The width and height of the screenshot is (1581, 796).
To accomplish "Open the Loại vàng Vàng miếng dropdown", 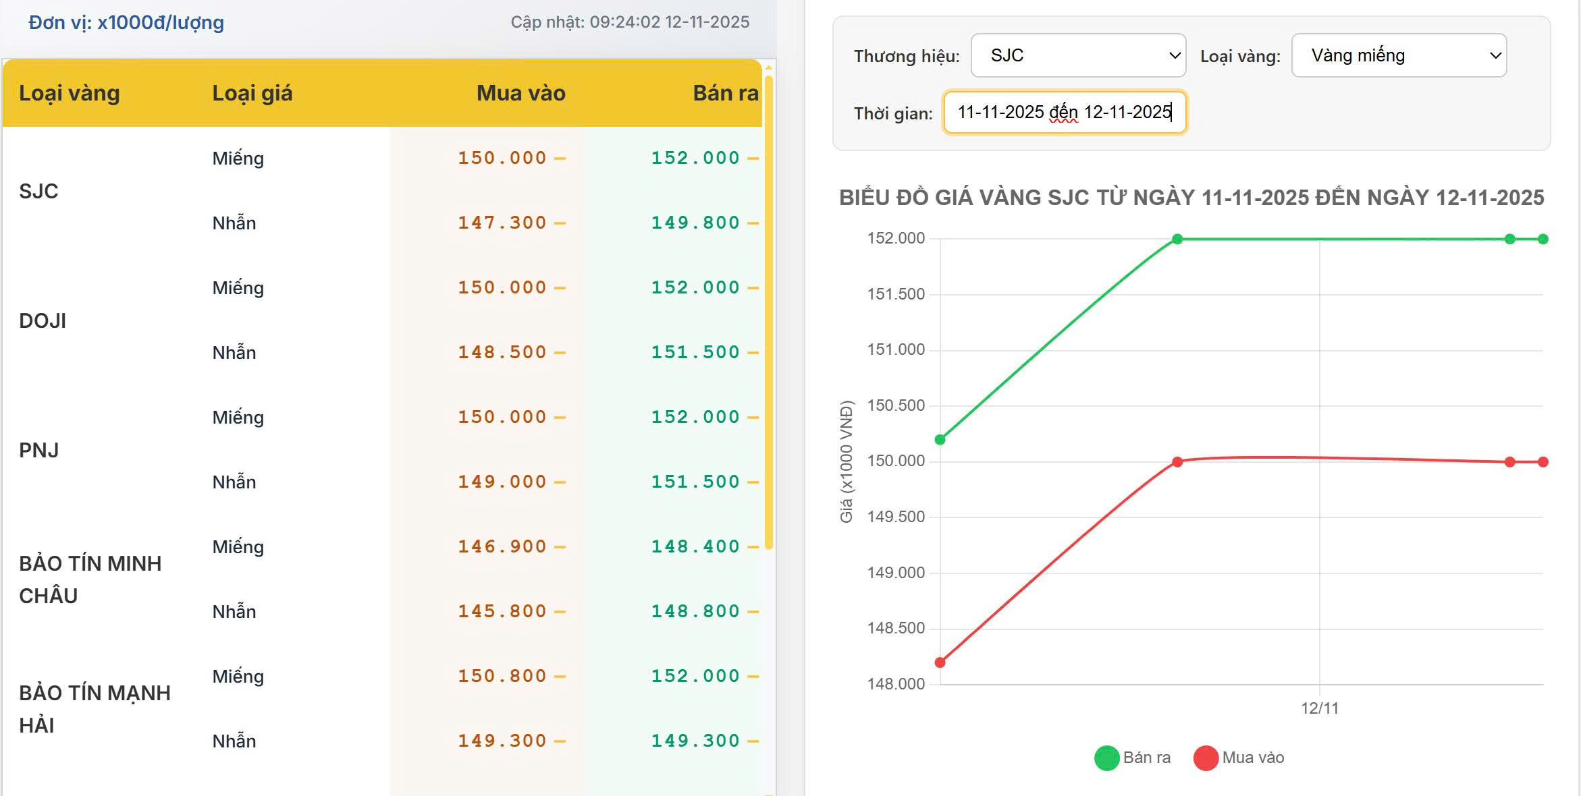I will point(1399,55).
